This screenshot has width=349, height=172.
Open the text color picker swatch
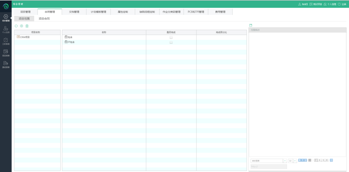(x=310, y=160)
